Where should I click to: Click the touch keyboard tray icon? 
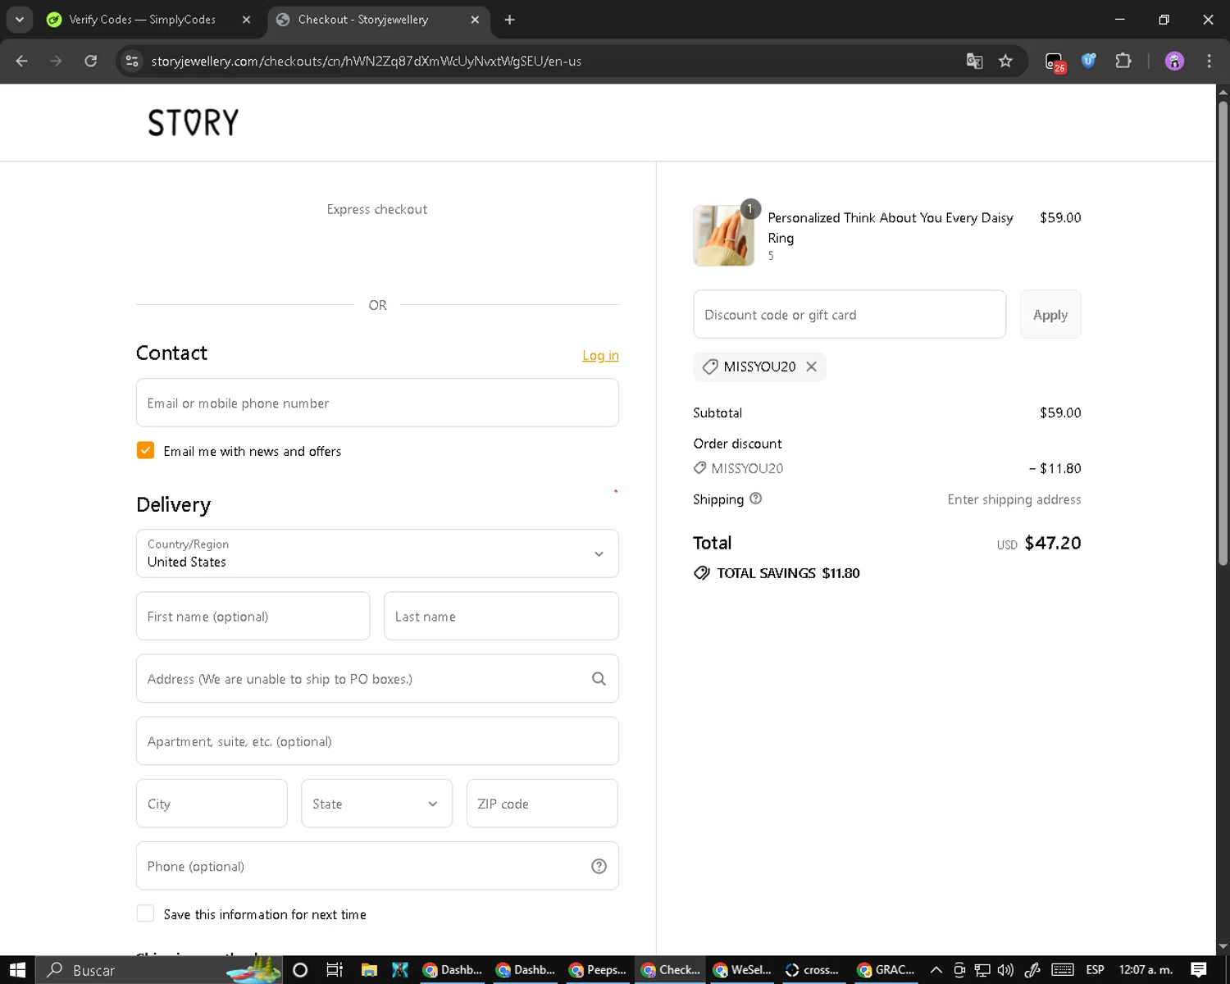[1063, 970]
